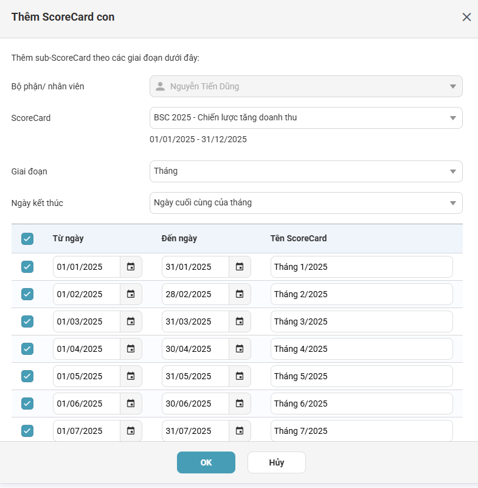The width and height of the screenshot is (478, 488).
Task: Open the Ngày kết thúc dropdown
Action: click(306, 202)
